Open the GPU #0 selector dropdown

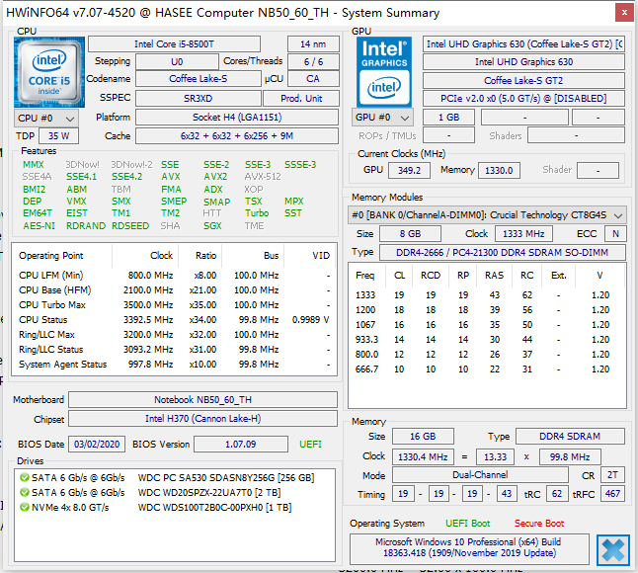click(382, 118)
